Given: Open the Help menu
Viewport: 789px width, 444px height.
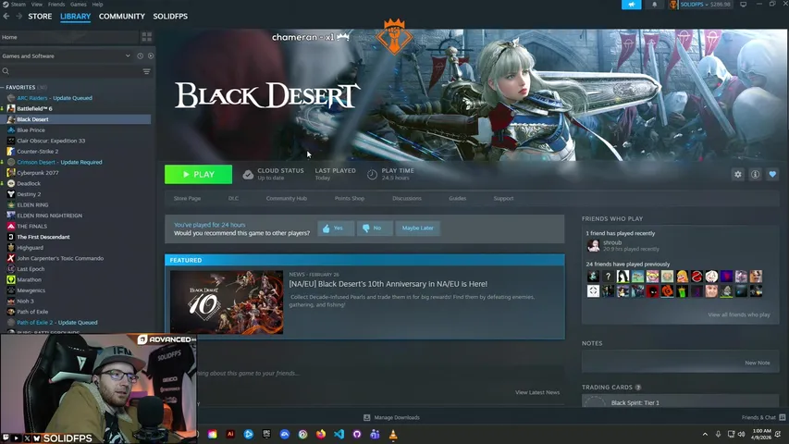Looking at the screenshot, I should pos(97,4).
